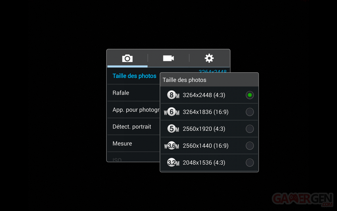Open the Détect. portrait setting
Viewport: 337px width, 211px height.
(132, 126)
